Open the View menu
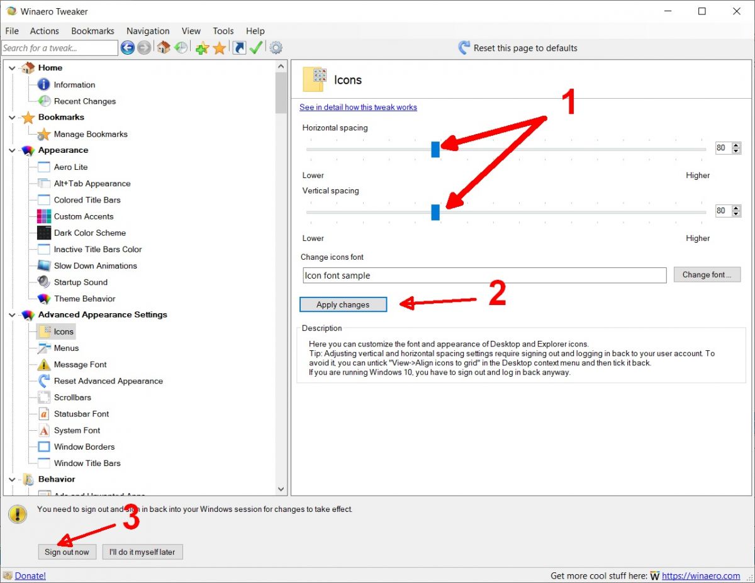 [191, 31]
